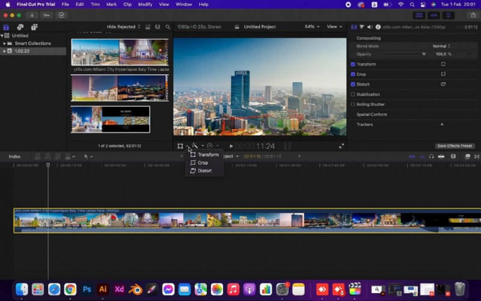Click the Save Effects Preset button
The image size is (481, 301).
[x=455, y=146]
